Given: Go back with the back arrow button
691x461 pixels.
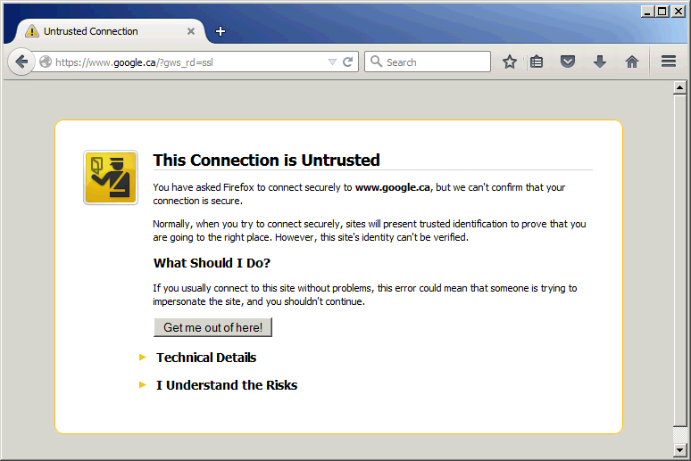Looking at the screenshot, I should click(x=21, y=62).
